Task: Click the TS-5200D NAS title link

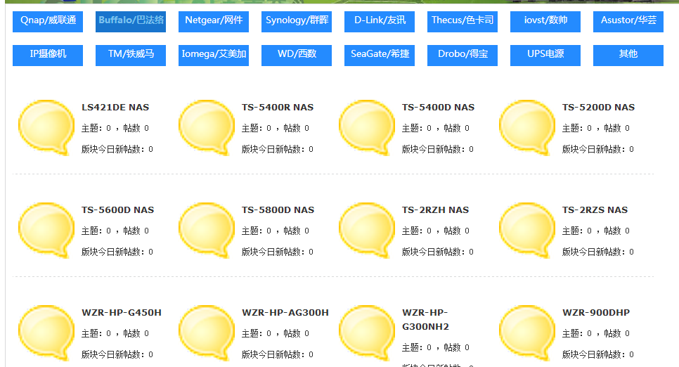Action: [598, 107]
